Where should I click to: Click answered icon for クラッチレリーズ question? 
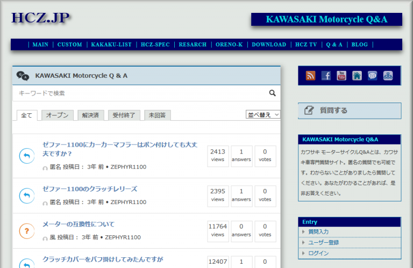pyautogui.click(x=27, y=195)
